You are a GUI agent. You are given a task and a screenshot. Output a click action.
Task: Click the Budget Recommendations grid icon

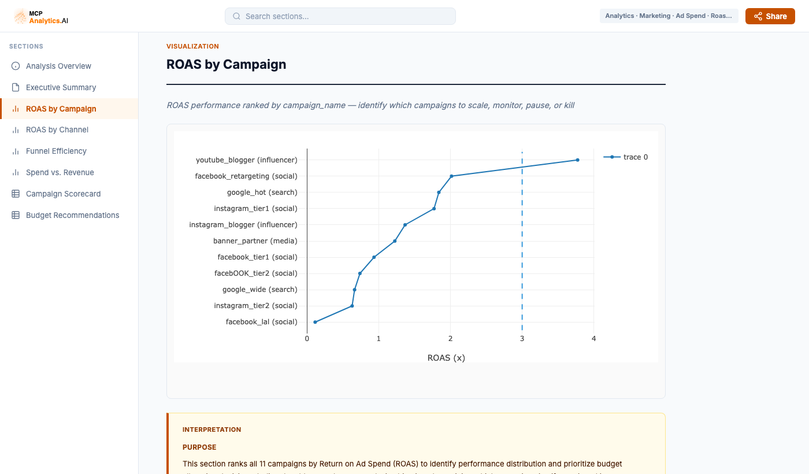coord(16,215)
